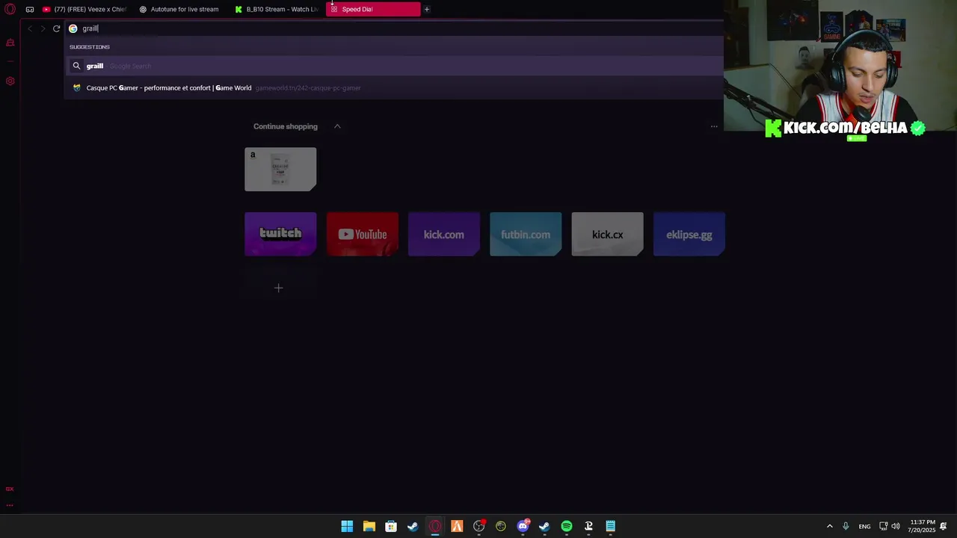Screen dimensions: 957x538
Task: Open the second Steam icon in taskbar
Action: point(544,526)
